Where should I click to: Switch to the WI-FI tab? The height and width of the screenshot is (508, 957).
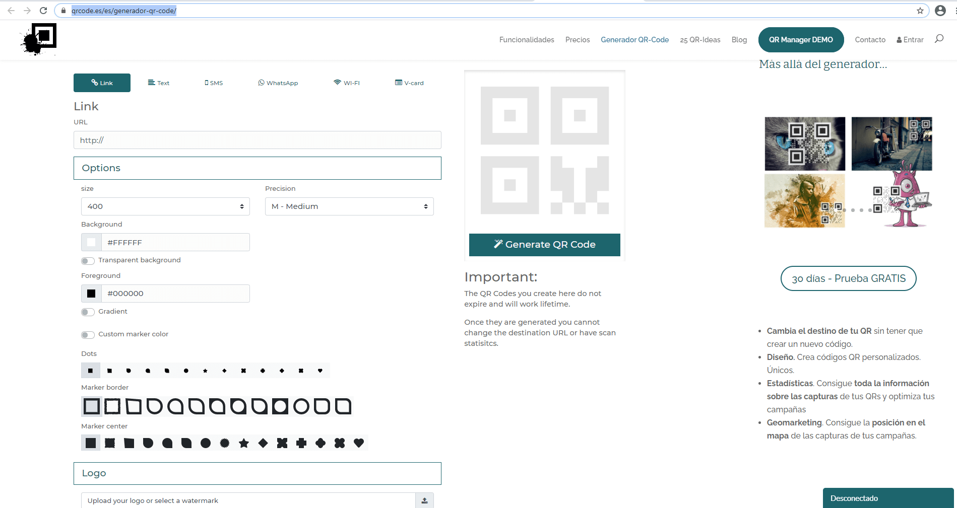[x=347, y=83]
